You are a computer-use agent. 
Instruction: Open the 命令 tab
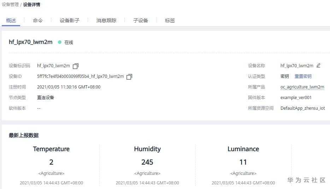coord(38,21)
